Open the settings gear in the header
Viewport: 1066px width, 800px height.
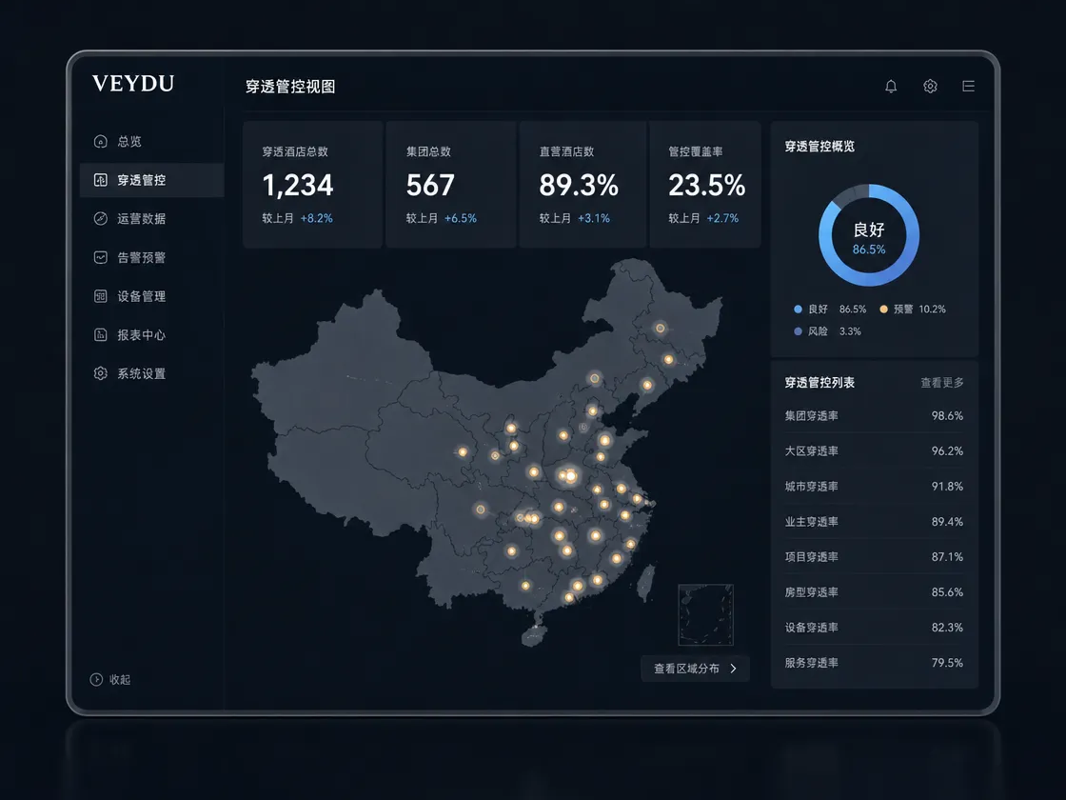[x=930, y=87]
